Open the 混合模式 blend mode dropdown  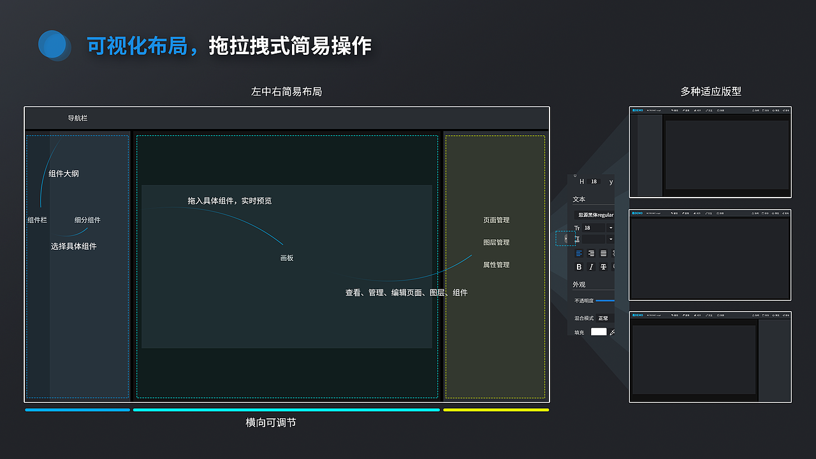coord(604,317)
